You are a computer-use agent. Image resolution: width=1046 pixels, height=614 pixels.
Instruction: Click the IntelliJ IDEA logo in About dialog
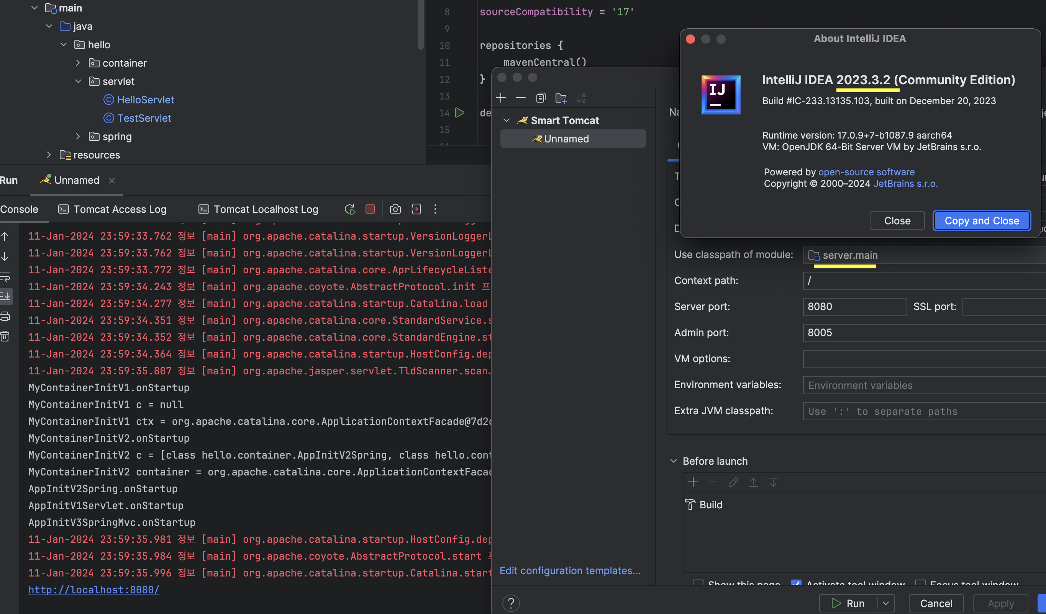pyautogui.click(x=721, y=95)
